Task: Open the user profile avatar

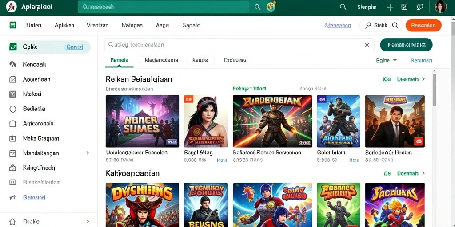Action: coord(440,7)
